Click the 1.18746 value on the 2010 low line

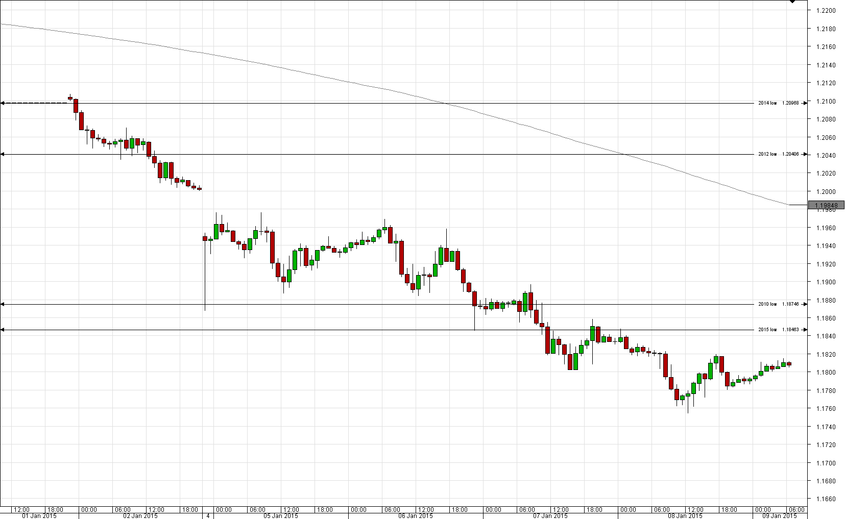790,304
